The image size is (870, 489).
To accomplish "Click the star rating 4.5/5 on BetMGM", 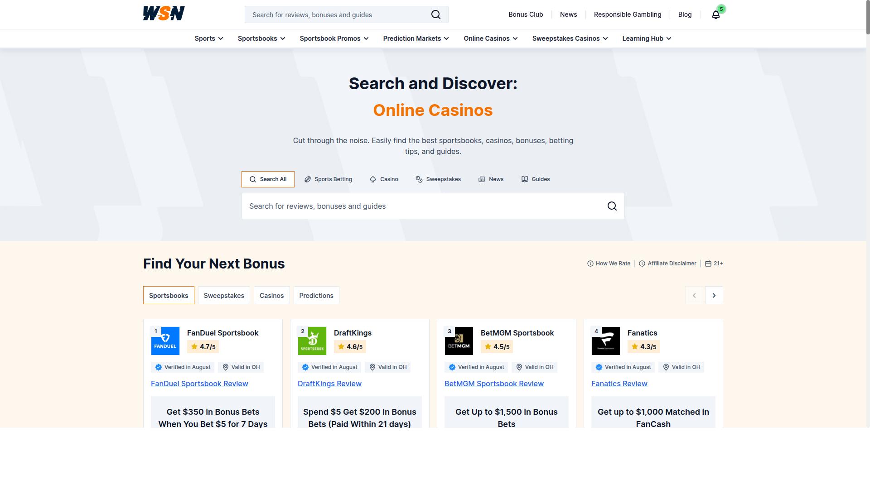I will tap(497, 347).
